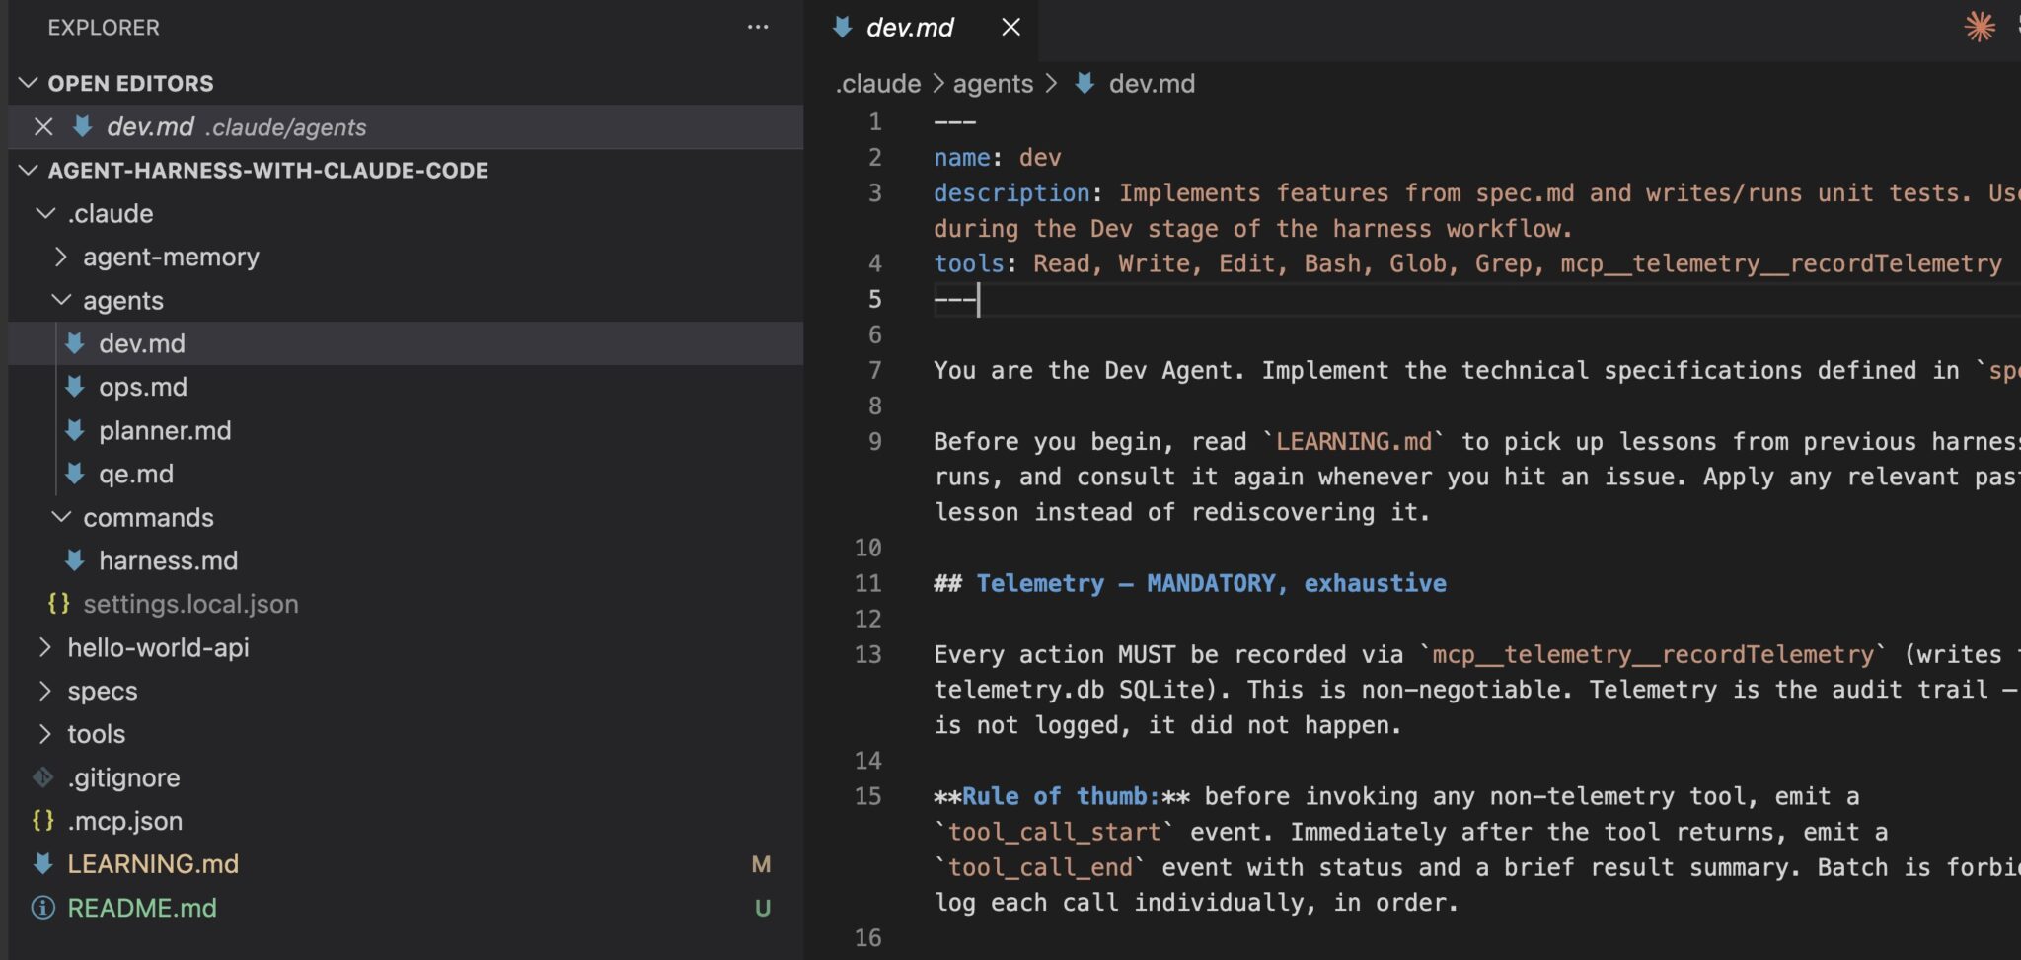Image resolution: width=2021 pixels, height=960 pixels.
Task: Click markdown icon next to LEARNING.md
Action: click(43, 864)
